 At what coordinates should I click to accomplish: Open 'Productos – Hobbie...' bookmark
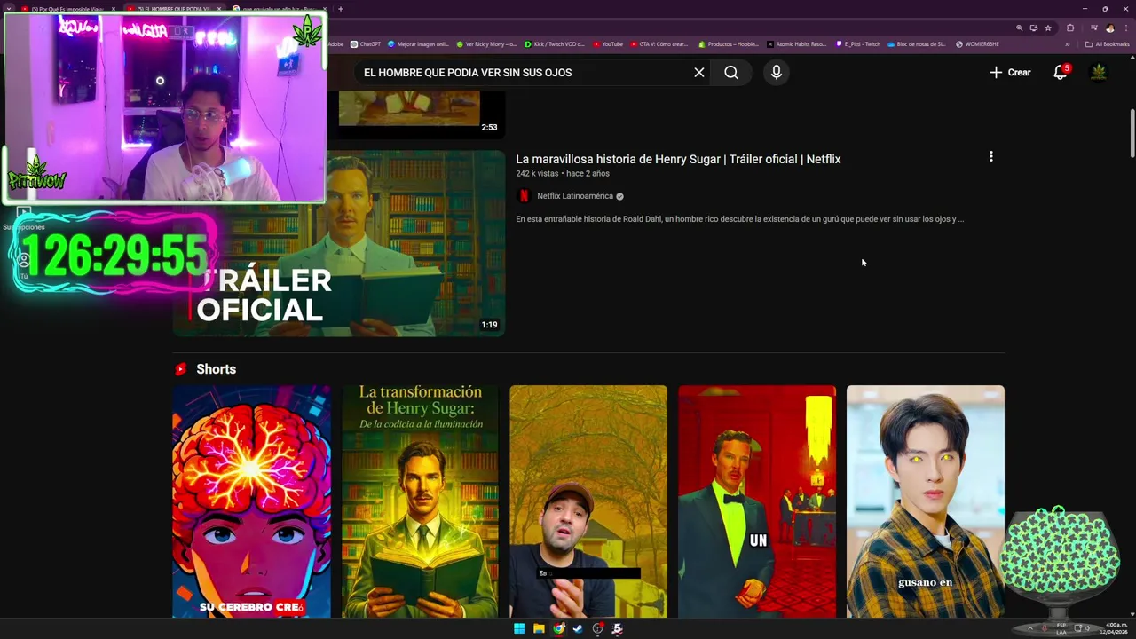[729, 44]
